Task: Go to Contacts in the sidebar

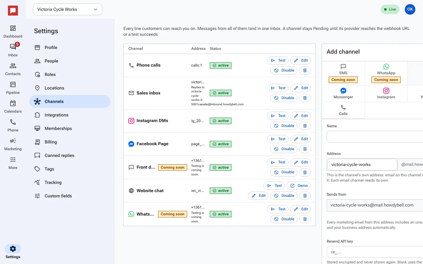Action: click(x=13, y=69)
